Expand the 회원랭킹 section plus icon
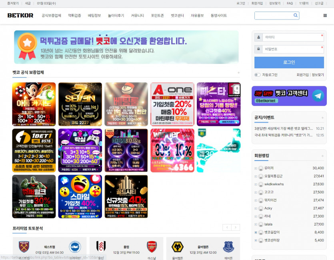The height and width of the screenshot is (260, 334). (x=322, y=156)
